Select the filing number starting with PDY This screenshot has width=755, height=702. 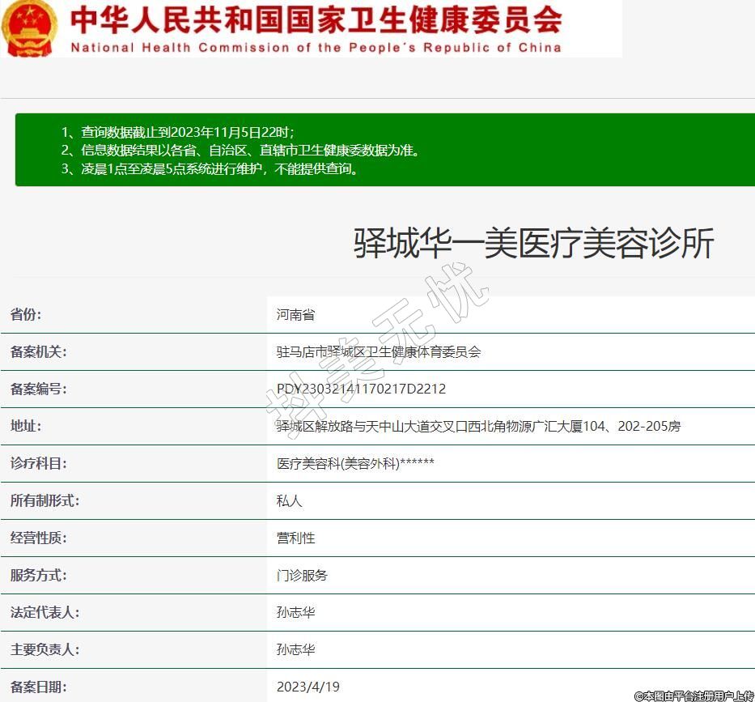(x=361, y=389)
